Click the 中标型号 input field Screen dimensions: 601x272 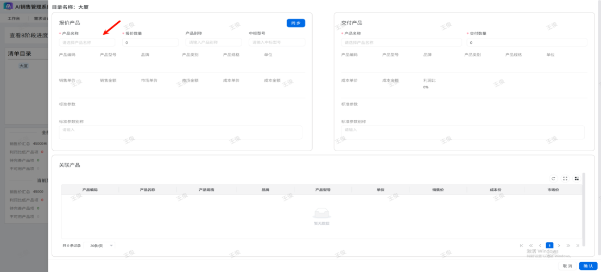[276, 42]
